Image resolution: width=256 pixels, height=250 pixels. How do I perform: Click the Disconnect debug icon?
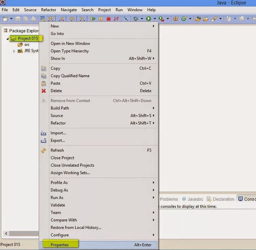(116, 19)
